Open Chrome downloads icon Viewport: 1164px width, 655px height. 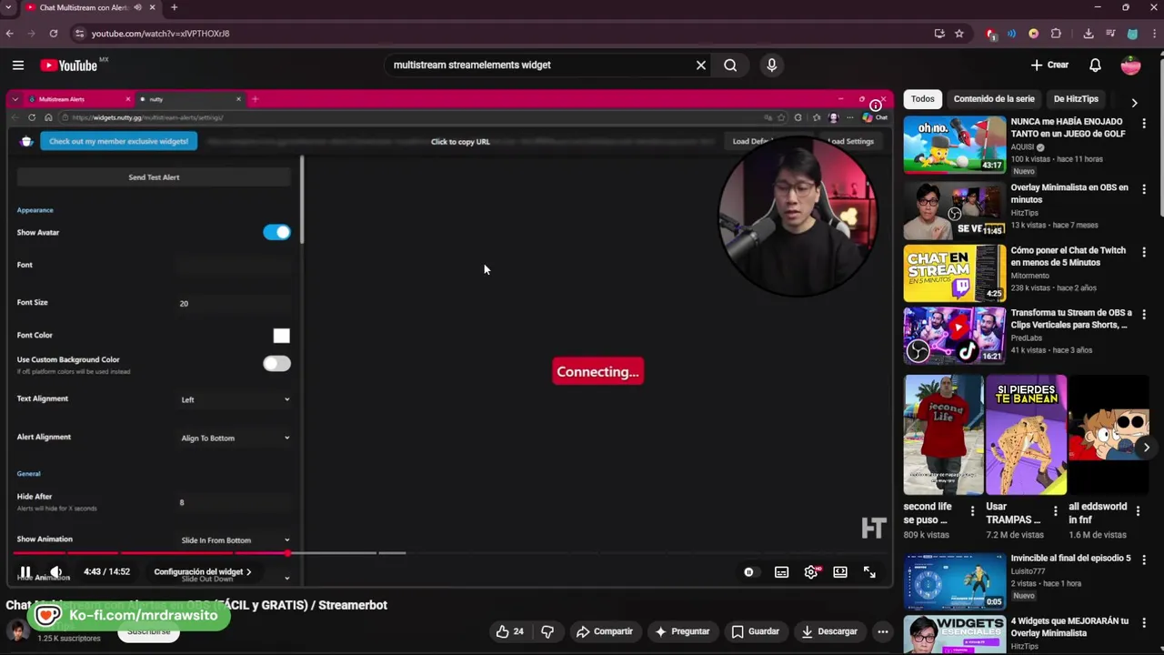coord(1089,34)
